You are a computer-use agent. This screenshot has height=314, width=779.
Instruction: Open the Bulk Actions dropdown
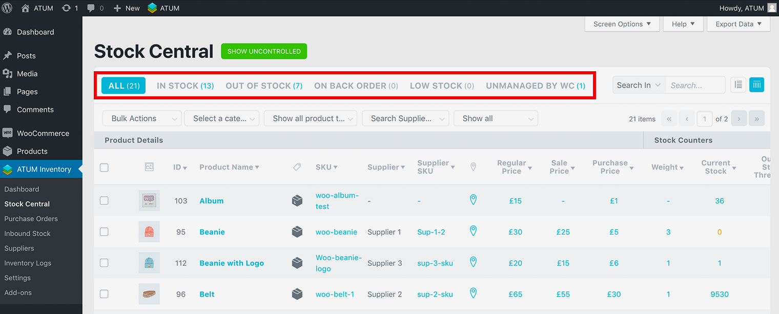coord(142,118)
